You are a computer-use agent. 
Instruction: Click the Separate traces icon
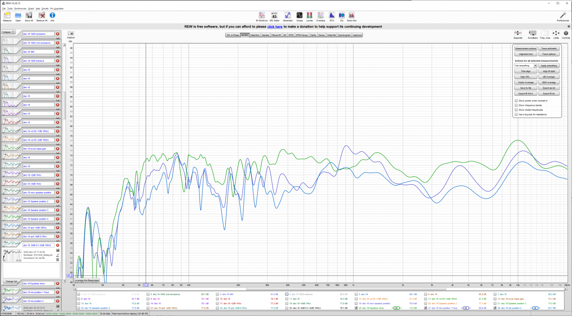(x=518, y=33)
